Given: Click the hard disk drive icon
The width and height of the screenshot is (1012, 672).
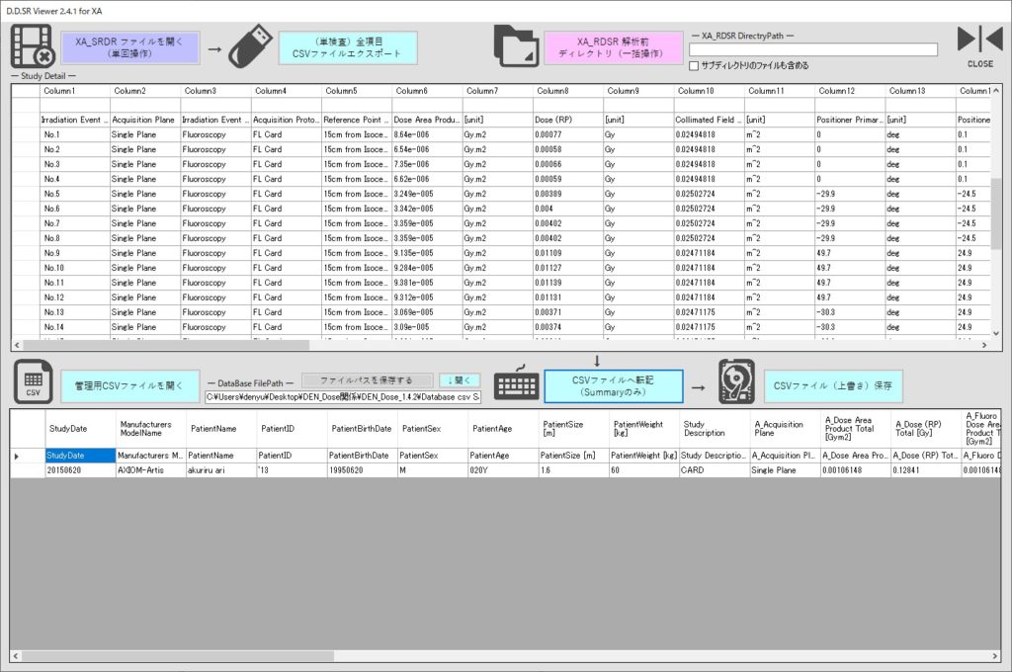Looking at the screenshot, I should [736, 383].
